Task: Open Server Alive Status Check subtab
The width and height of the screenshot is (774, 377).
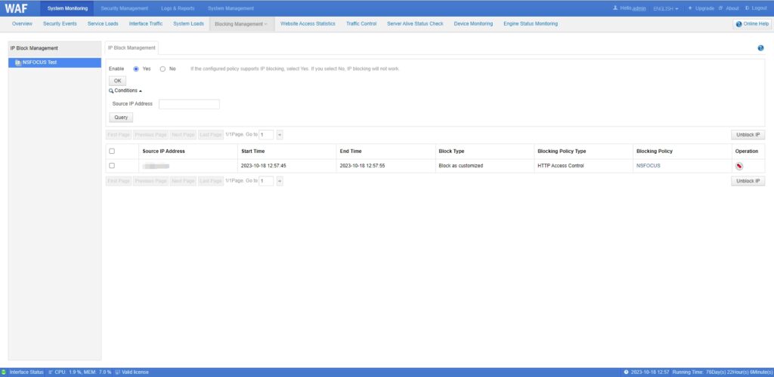Action: (415, 23)
